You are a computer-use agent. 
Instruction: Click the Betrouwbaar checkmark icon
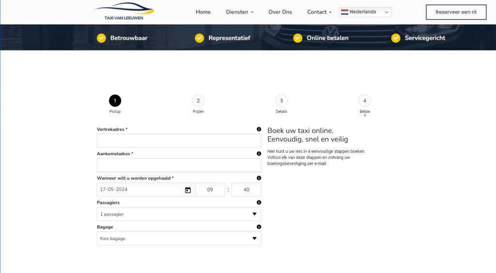pyautogui.click(x=101, y=38)
